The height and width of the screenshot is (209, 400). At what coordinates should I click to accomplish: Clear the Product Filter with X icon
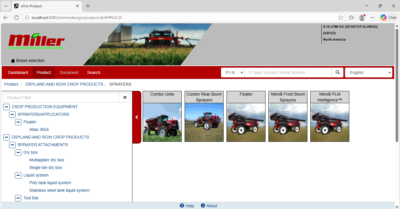tap(125, 98)
